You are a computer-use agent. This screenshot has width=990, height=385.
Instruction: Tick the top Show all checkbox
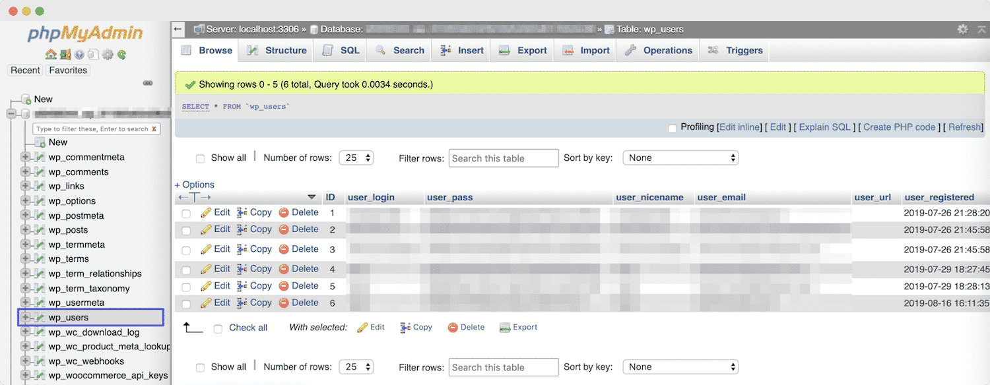coord(200,159)
